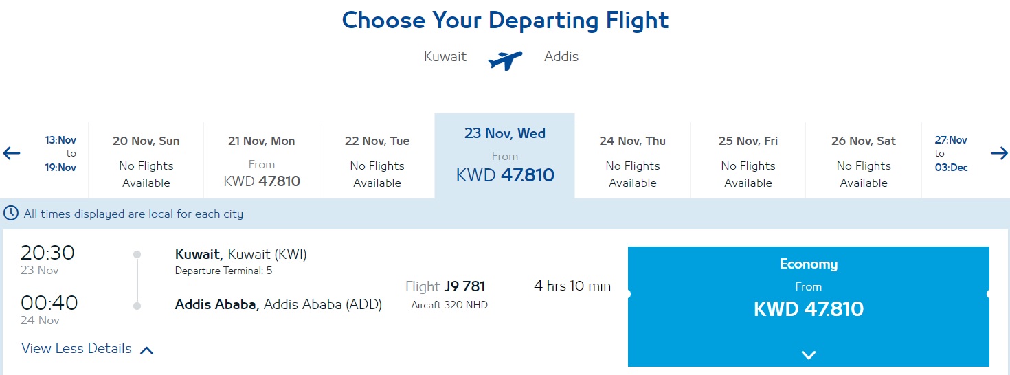The image size is (1010, 375).
Task: Click the left arrow to previous week
Action: [x=12, y=153]
